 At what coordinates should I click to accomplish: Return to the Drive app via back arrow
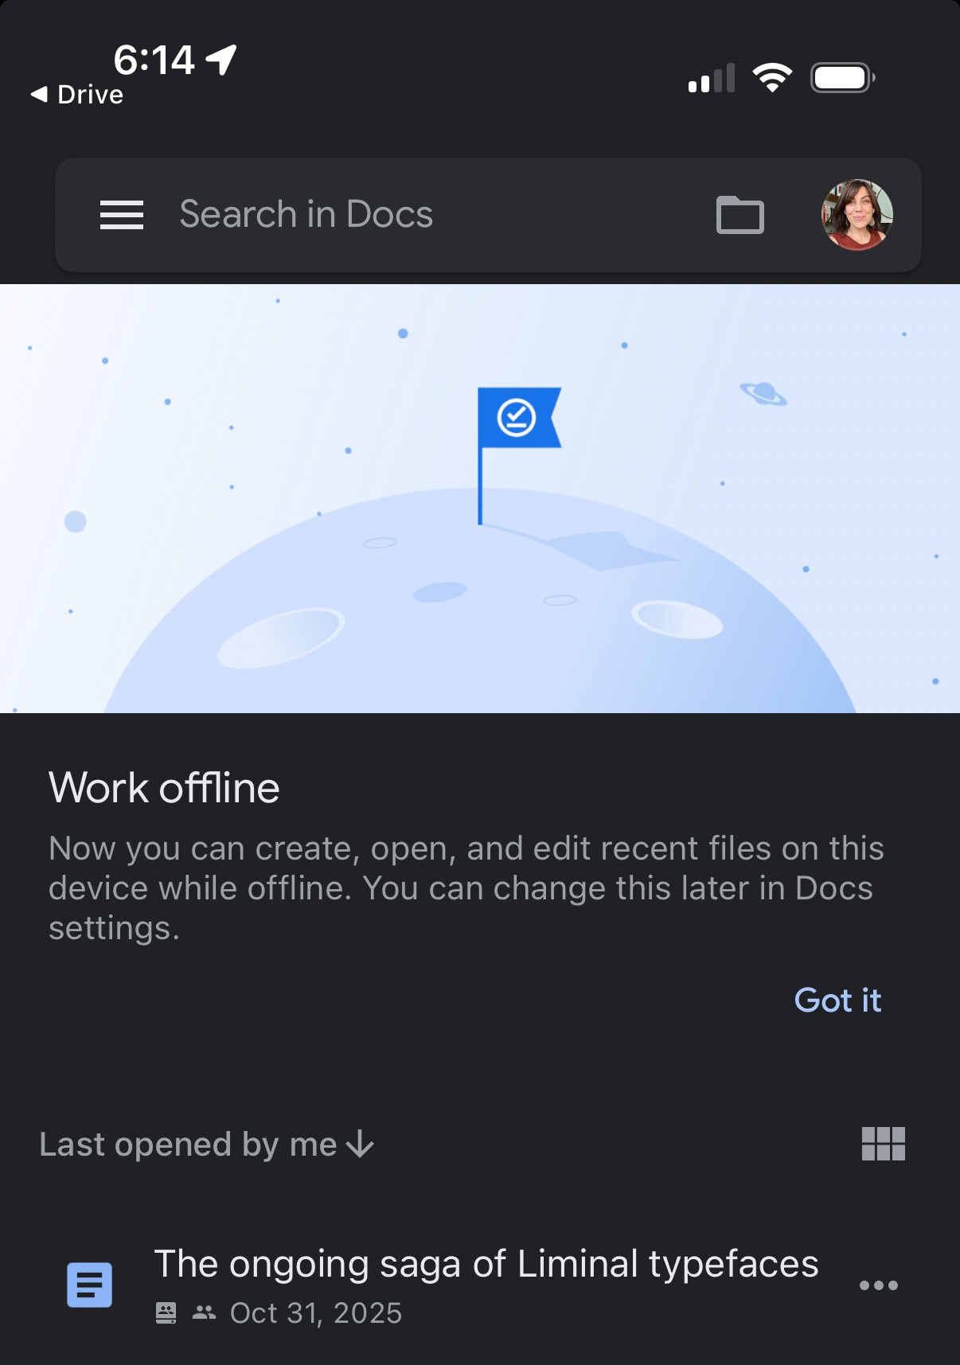[x=77, y=95]
